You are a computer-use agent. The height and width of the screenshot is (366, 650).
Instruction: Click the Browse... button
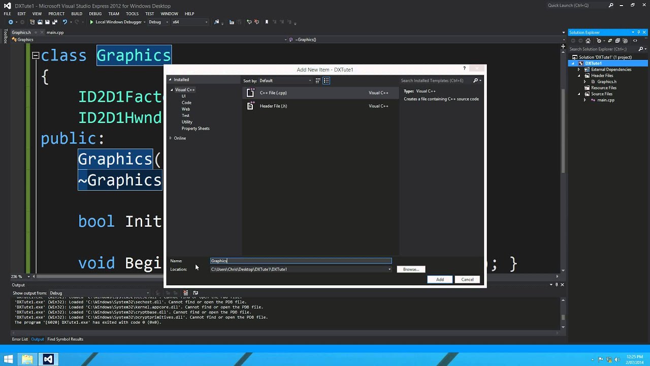(x=411, y=269)
